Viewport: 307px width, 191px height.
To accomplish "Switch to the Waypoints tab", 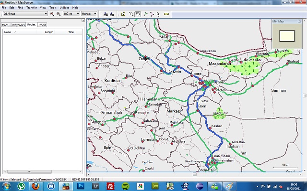I will [18, 25].
